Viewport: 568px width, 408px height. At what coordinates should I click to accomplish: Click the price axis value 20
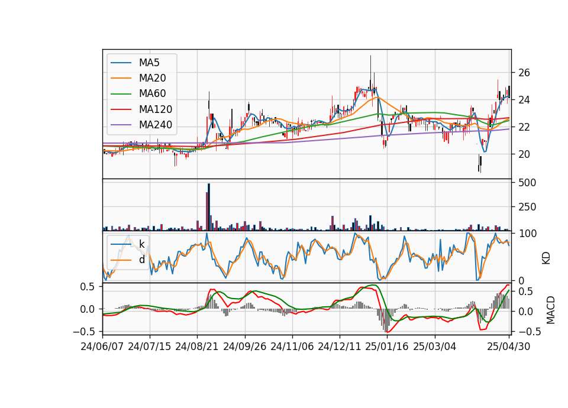[524, 154]
